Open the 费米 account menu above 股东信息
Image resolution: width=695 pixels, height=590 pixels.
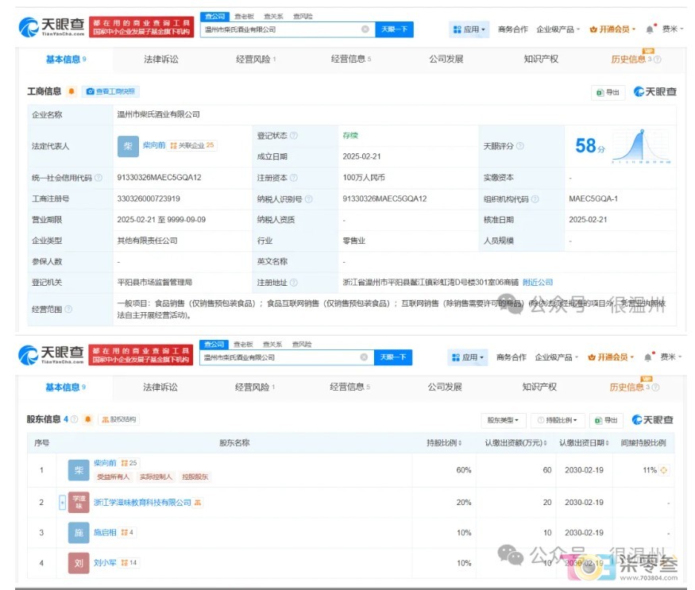671,357
